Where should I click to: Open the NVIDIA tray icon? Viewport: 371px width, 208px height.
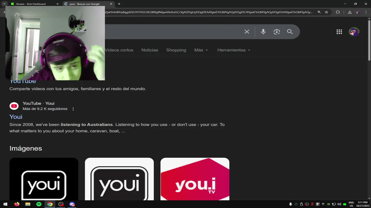click(328, 204)
